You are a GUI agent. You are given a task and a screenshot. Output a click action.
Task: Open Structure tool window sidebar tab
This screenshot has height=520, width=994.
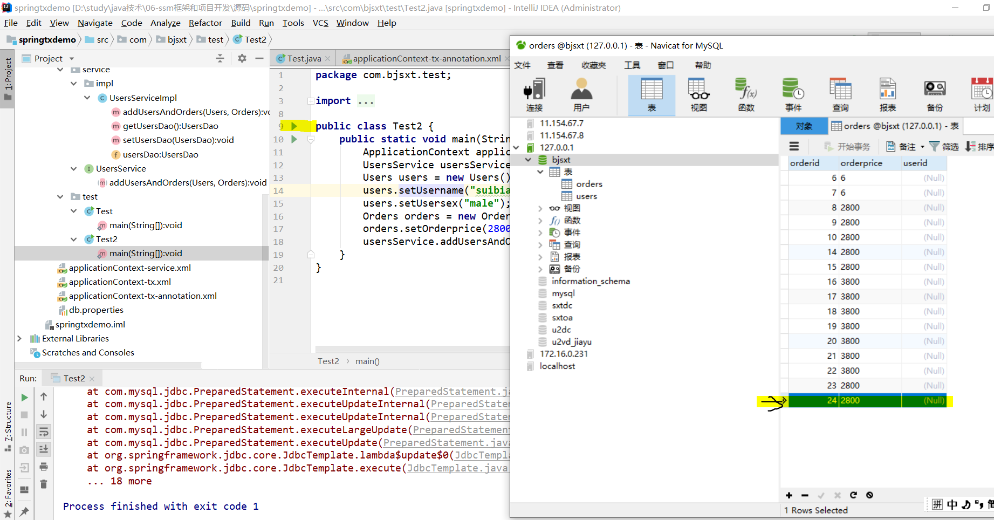(x=8, y=427)
